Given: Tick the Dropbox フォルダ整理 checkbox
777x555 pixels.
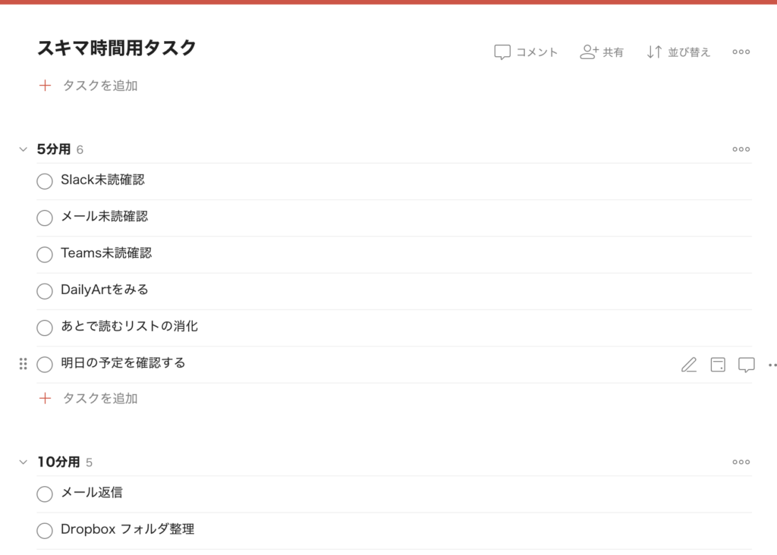Looking at the screenshot, I should [45, 530].
